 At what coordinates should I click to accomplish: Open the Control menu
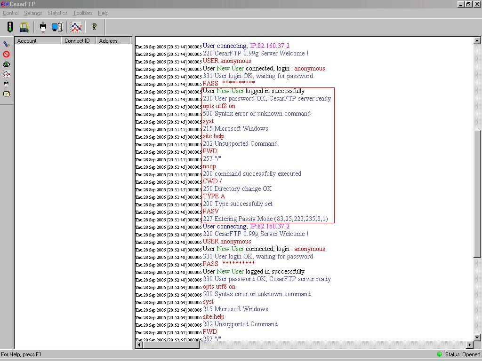click(10, 13)
